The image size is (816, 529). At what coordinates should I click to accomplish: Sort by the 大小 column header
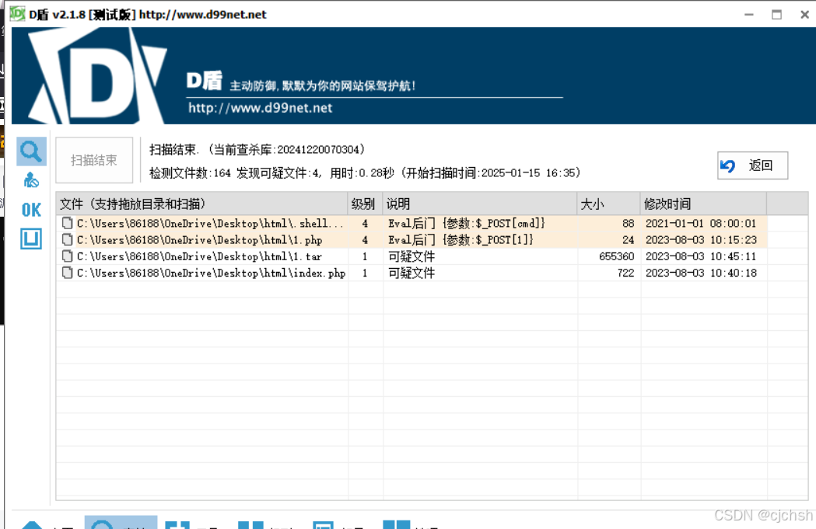coord(608,204)
